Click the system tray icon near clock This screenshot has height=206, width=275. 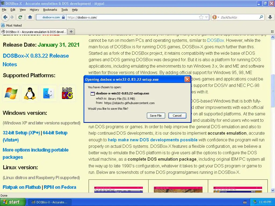pyautogui.click(x=255, y=202)
